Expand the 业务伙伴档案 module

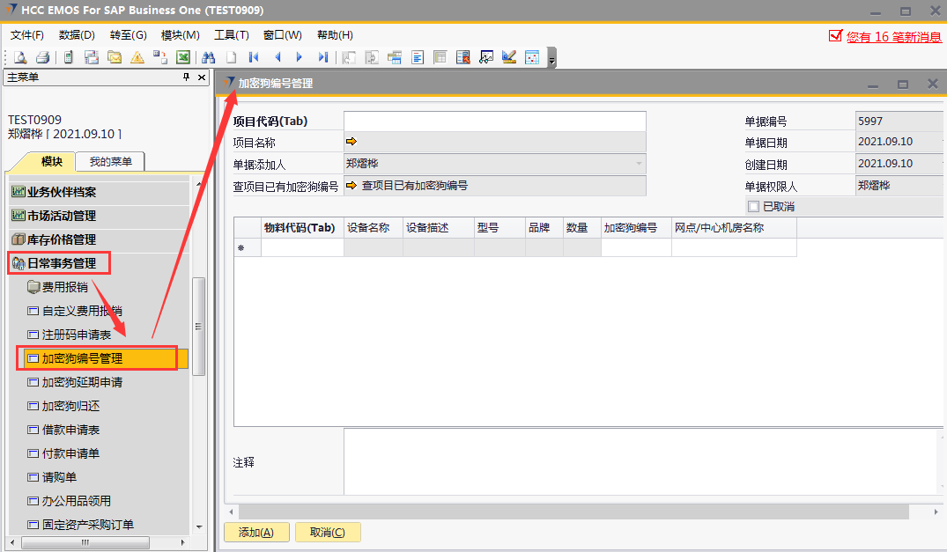62,192
